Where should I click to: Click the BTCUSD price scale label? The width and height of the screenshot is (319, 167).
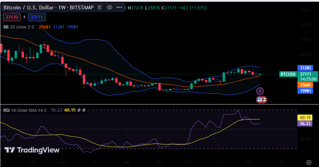pos(288,74)
